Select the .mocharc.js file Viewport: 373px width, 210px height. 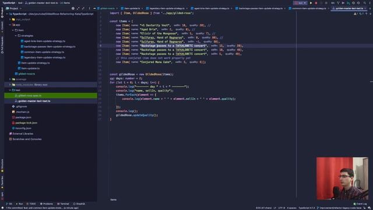(23, 112)
